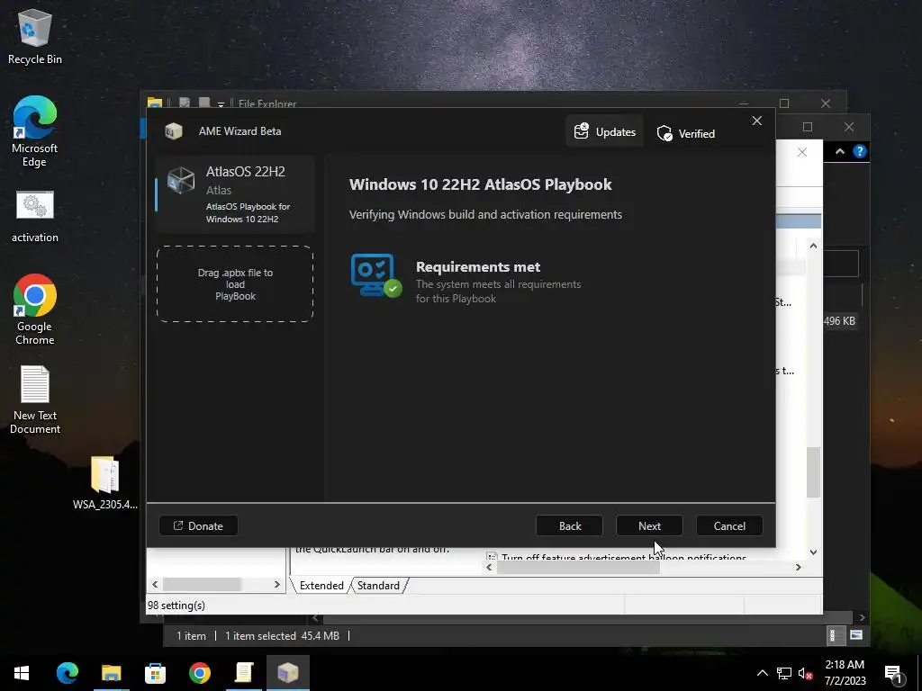Click the left arrow of tree pane scrollbar
The image size is (922, 691).
point(155,584)
